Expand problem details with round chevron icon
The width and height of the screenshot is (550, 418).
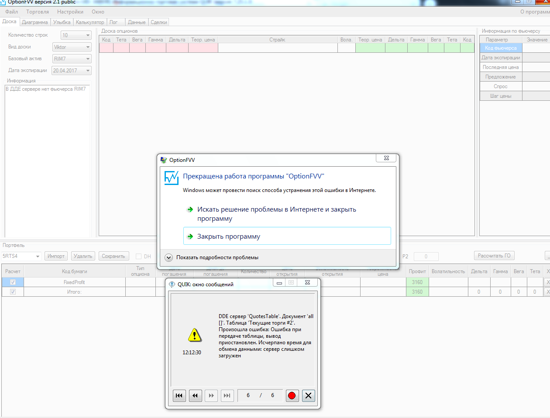pyautogui.click(x=168, y=257)
